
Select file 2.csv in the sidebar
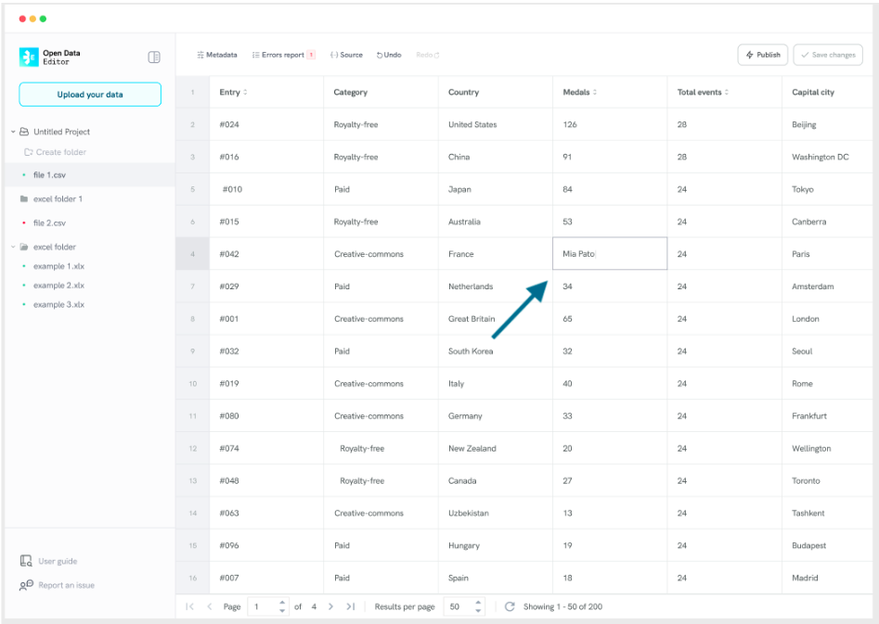coord(49,223)
